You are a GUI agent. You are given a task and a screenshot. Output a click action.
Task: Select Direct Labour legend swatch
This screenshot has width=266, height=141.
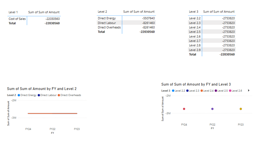[39, 95]
